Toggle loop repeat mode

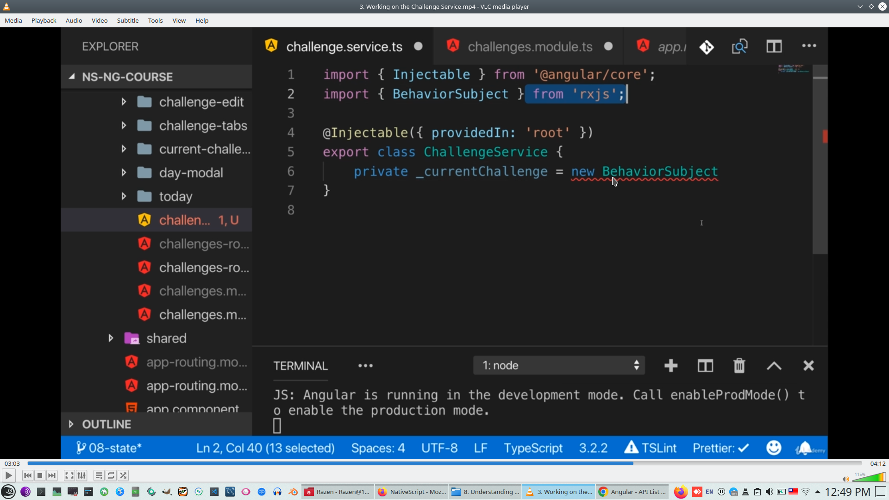click(x=111, y=475)
